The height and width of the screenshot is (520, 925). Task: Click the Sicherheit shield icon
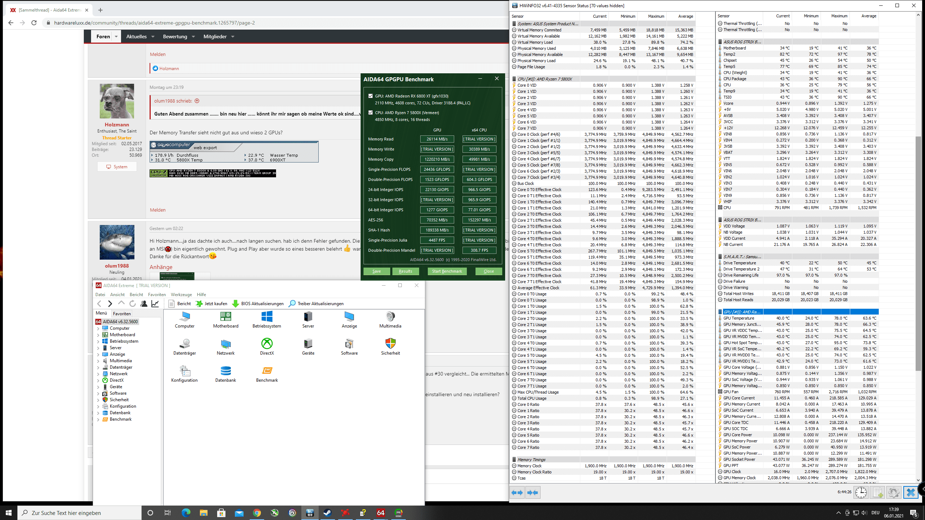click(x=390, y=343)
